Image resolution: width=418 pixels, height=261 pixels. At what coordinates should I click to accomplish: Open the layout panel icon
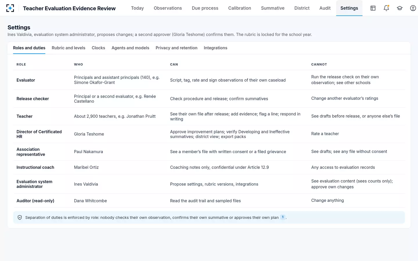(x=373, y=8)
